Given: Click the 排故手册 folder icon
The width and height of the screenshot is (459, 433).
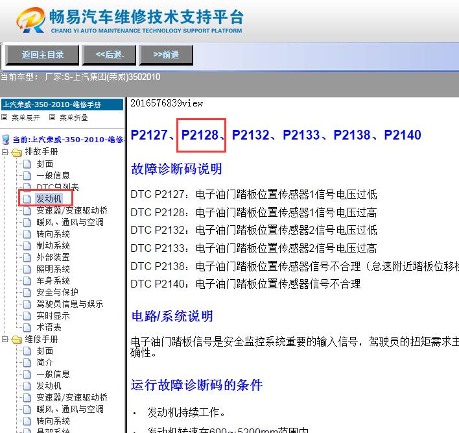Looking at the screenshot, I should (x=17, y=152).
